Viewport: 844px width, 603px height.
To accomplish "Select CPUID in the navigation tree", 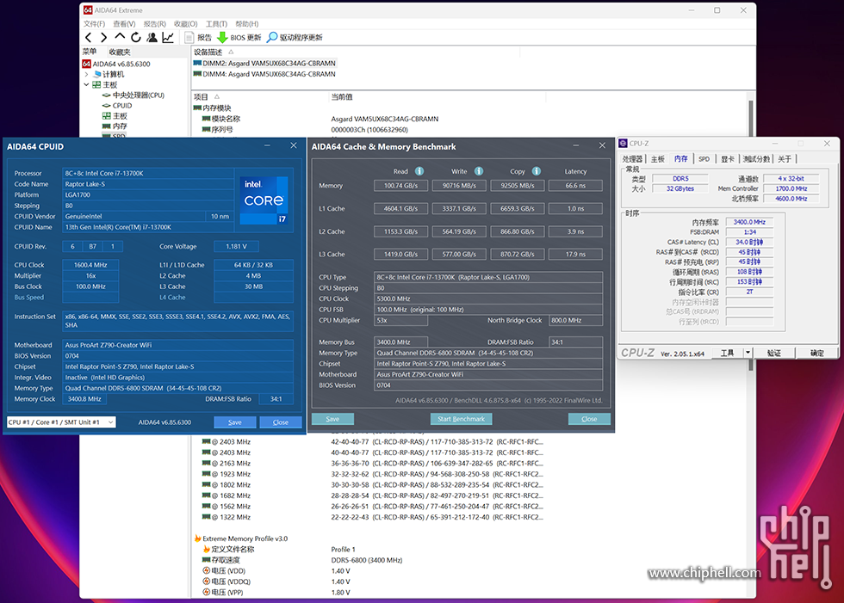I will (117, 105).
